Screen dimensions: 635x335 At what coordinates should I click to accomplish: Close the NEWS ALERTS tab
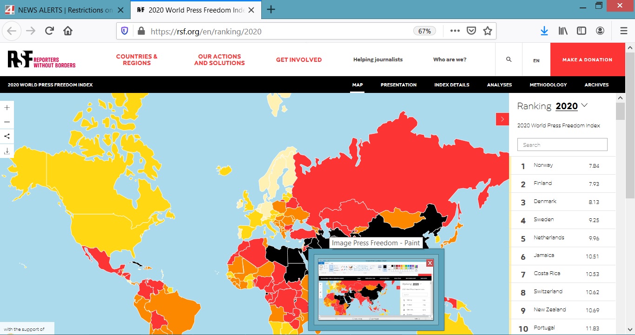pyautogui.click(x=121, y=10)
